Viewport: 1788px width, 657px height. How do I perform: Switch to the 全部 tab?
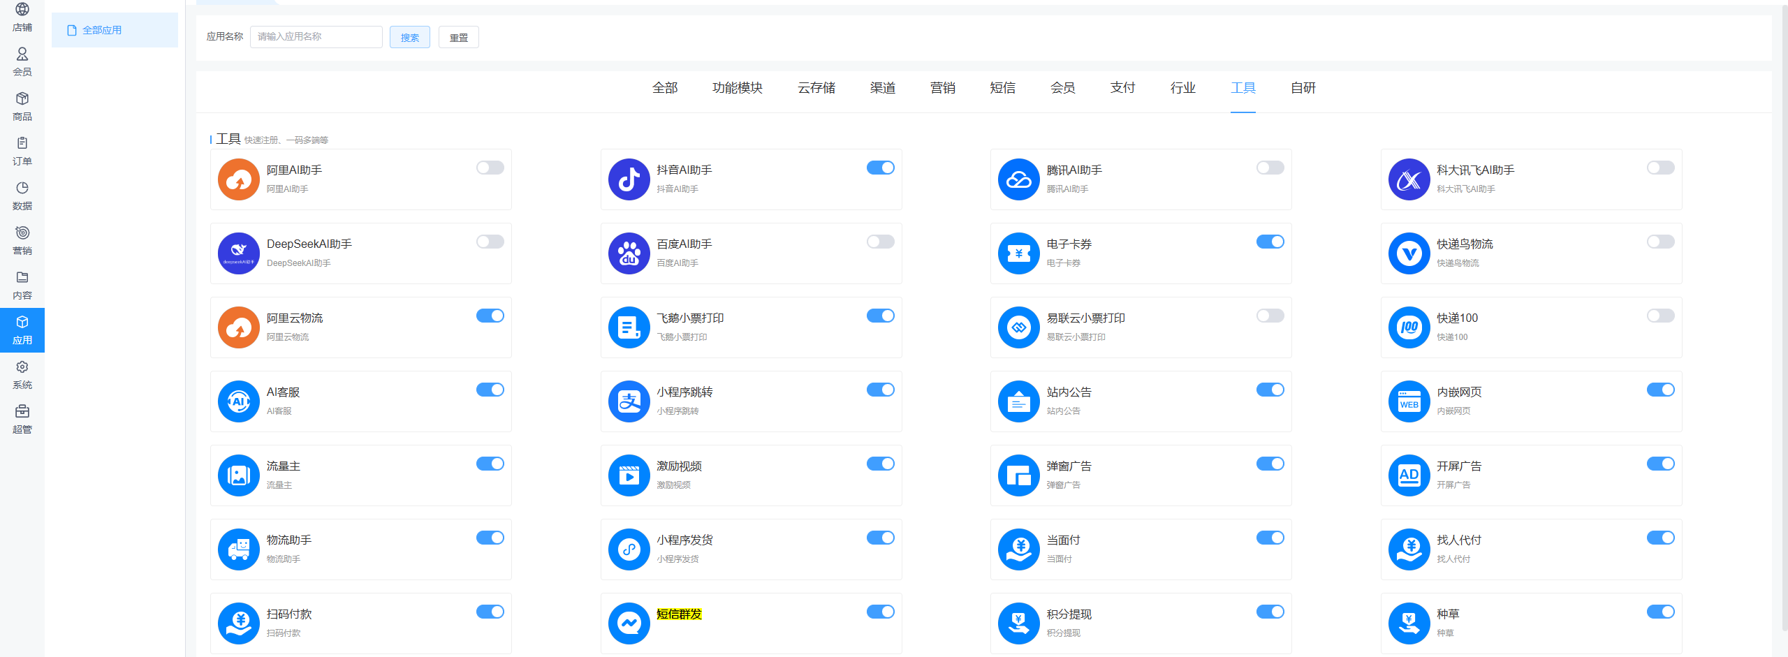tap(665, 88)
